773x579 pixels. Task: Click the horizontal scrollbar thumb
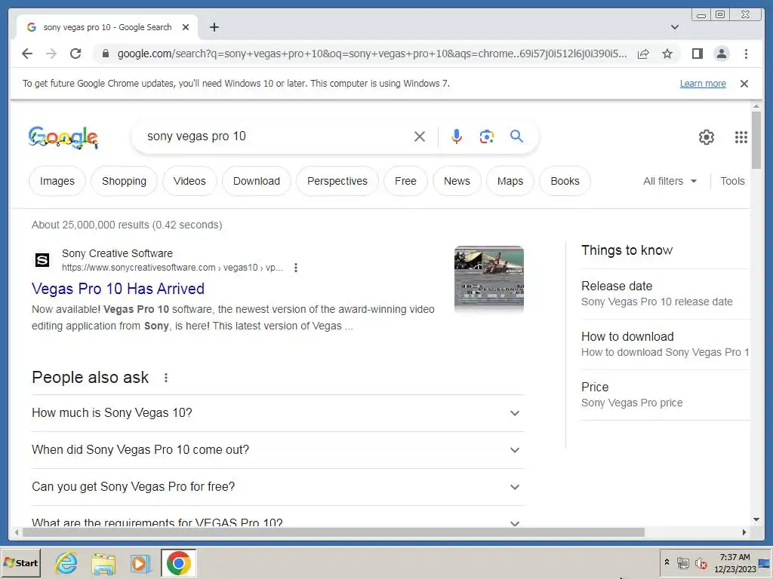(333, 532)
